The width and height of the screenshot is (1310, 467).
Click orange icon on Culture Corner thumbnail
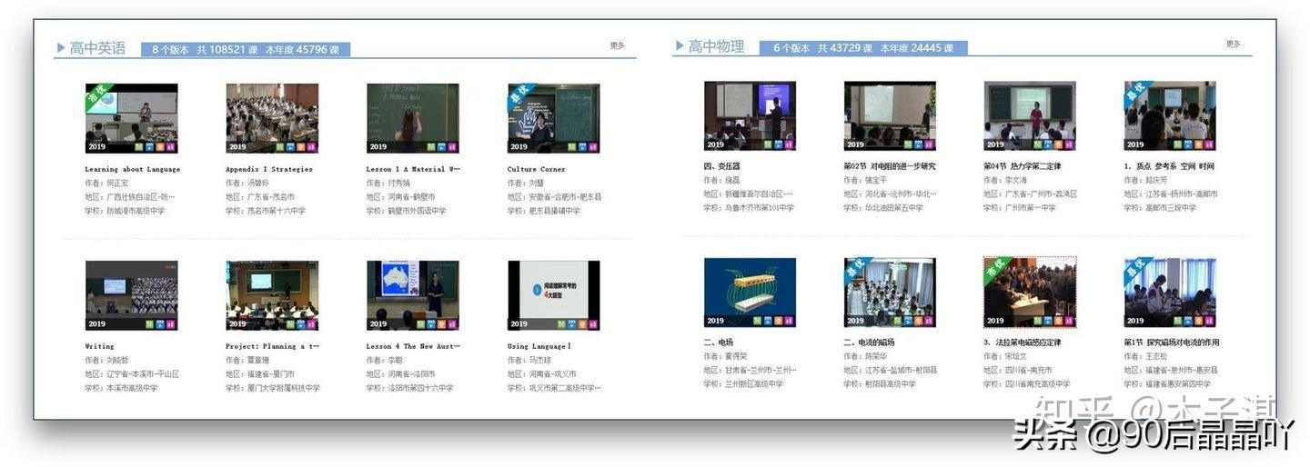point(581,146)
